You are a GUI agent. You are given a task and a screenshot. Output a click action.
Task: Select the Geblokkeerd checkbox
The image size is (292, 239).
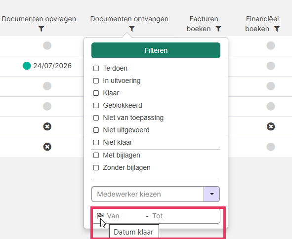point(96,105)
